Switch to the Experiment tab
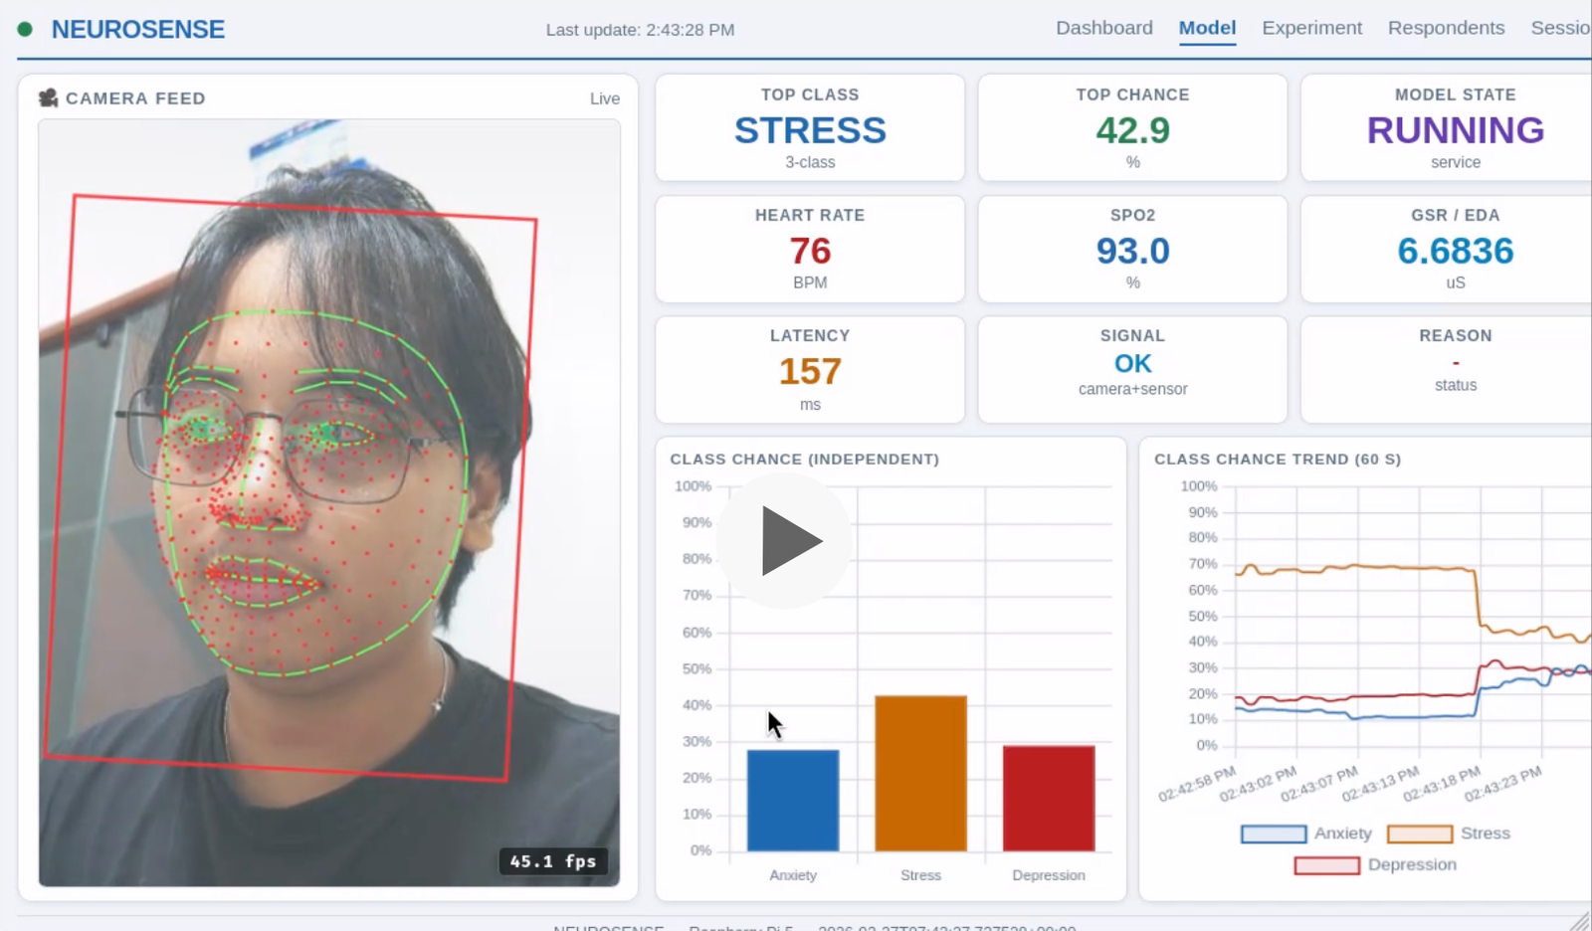Viewport: 1592px width, 931px height. pos(1311,28)
